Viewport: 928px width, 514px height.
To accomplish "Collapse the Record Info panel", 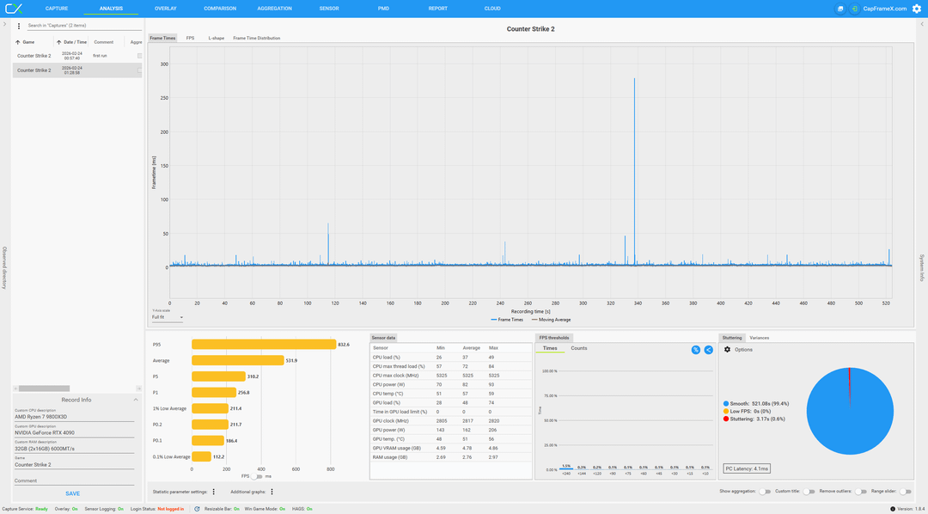I will tap(135, 400).
